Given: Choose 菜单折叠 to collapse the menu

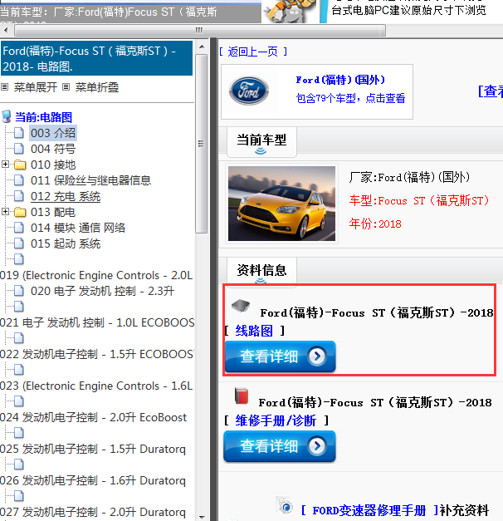Looking at the screenshot, I should coord(97,87).
